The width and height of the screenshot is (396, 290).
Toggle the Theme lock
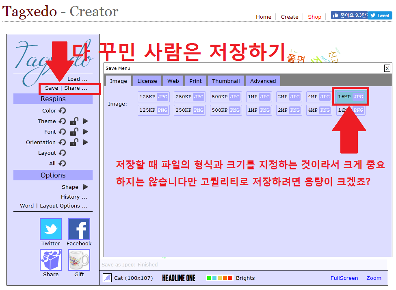(74, 121)
